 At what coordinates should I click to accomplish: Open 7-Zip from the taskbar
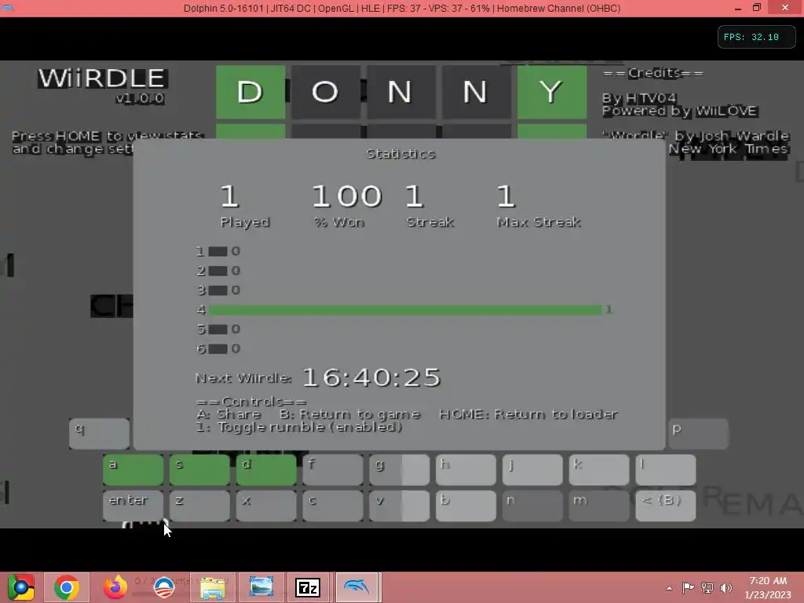(x=308, y=587)
